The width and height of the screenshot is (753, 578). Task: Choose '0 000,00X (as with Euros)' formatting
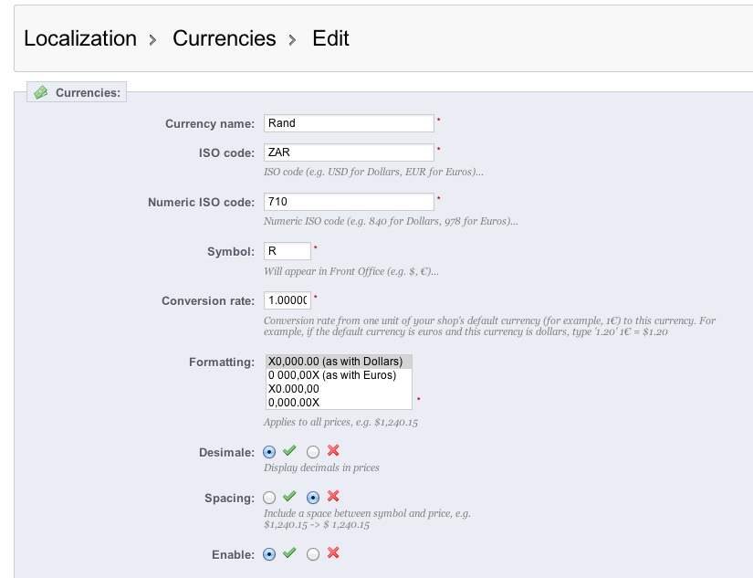click(x=332, y=375)
